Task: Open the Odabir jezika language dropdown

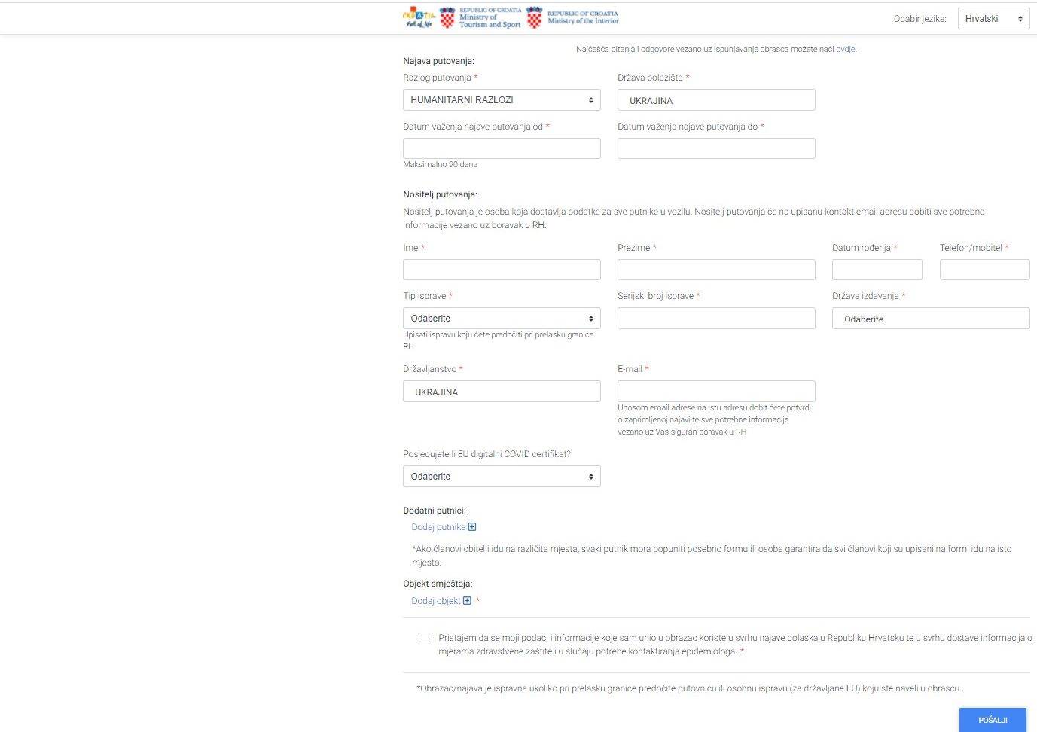Action: click(993, 19)
